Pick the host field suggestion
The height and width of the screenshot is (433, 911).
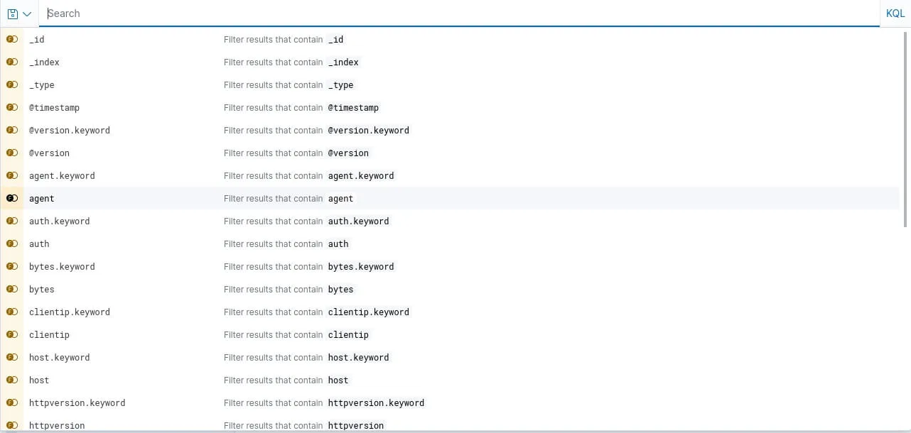pos(450,380)
